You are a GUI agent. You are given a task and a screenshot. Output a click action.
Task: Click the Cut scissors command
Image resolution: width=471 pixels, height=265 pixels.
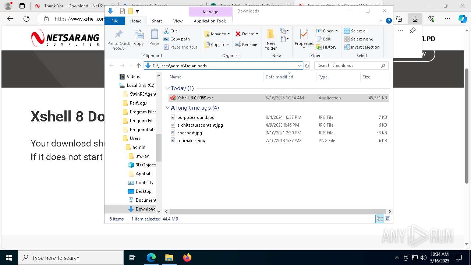click(170, 31)
